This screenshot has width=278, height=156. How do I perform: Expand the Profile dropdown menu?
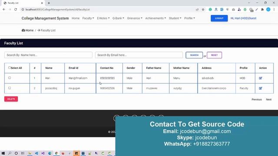pos(189,18)
